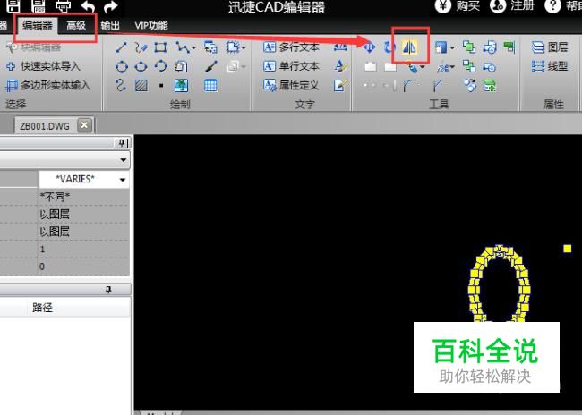
Task: Select the freehand polyline pencil tool
Action: [141, 47]
